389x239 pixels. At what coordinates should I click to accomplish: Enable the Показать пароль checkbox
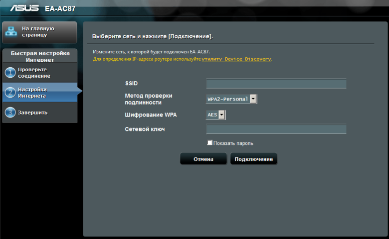[209, 143]
